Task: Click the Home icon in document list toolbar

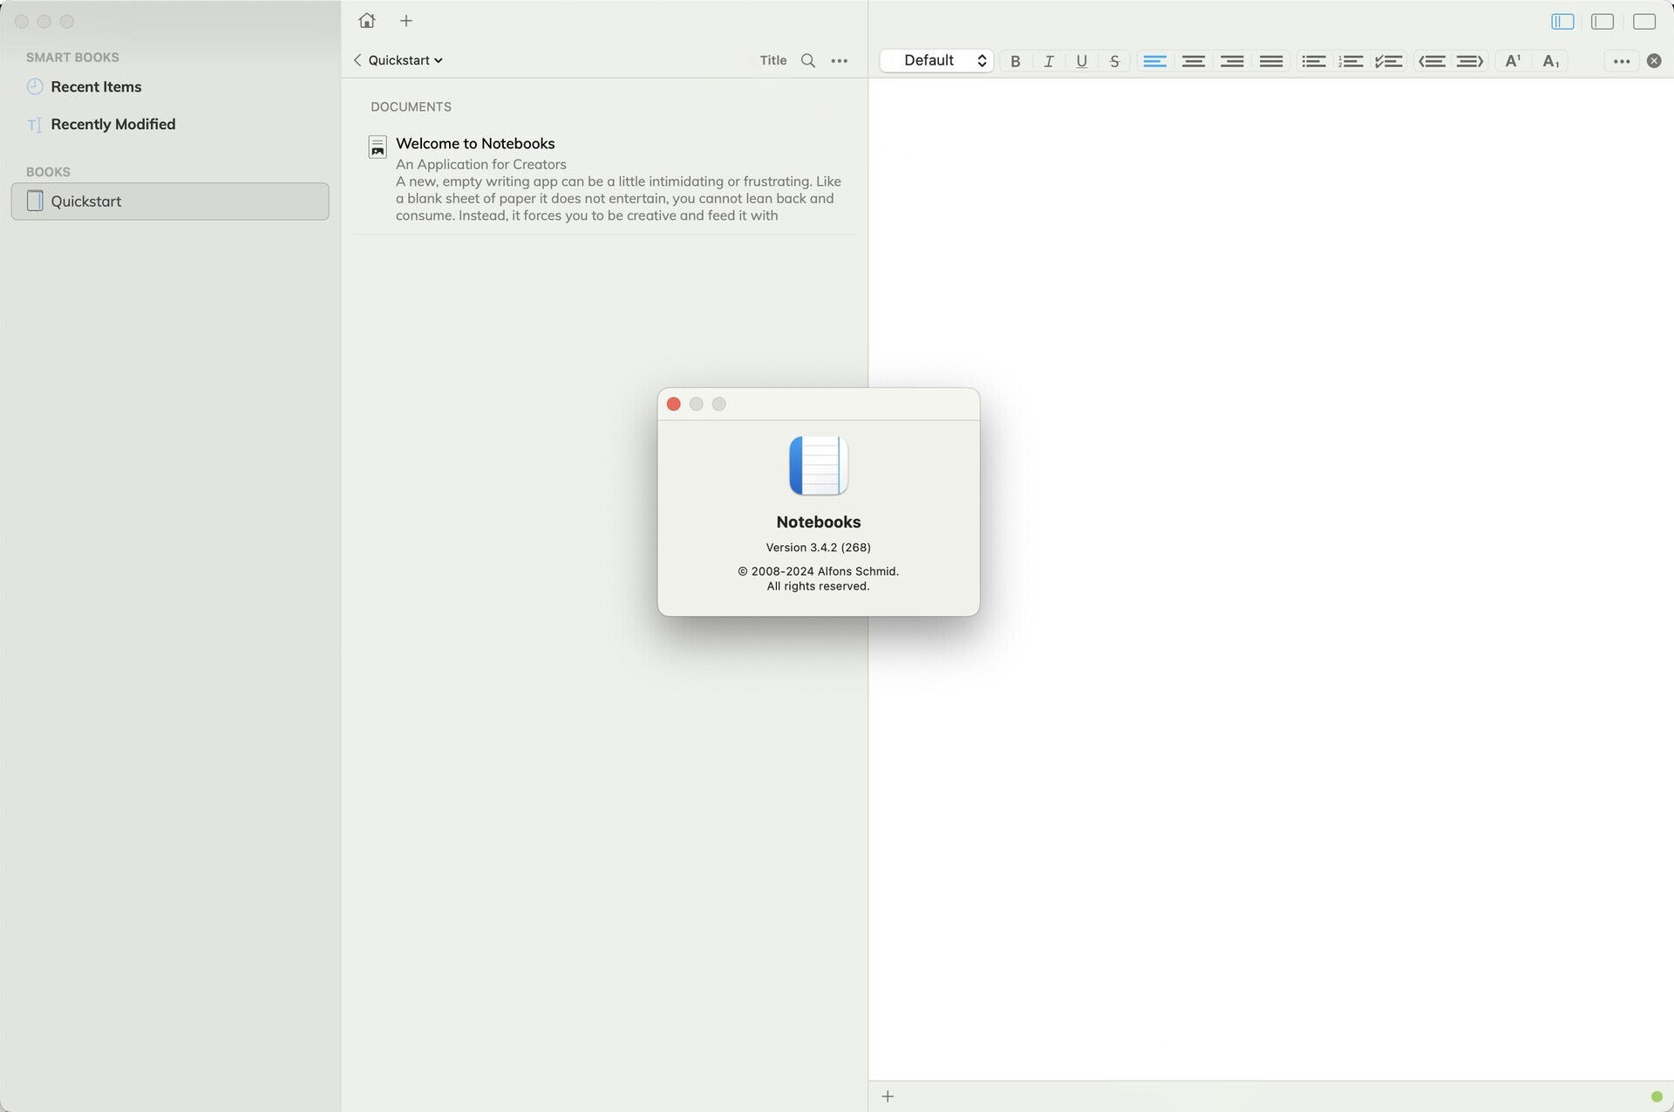Action: click(x=366, y=20)
